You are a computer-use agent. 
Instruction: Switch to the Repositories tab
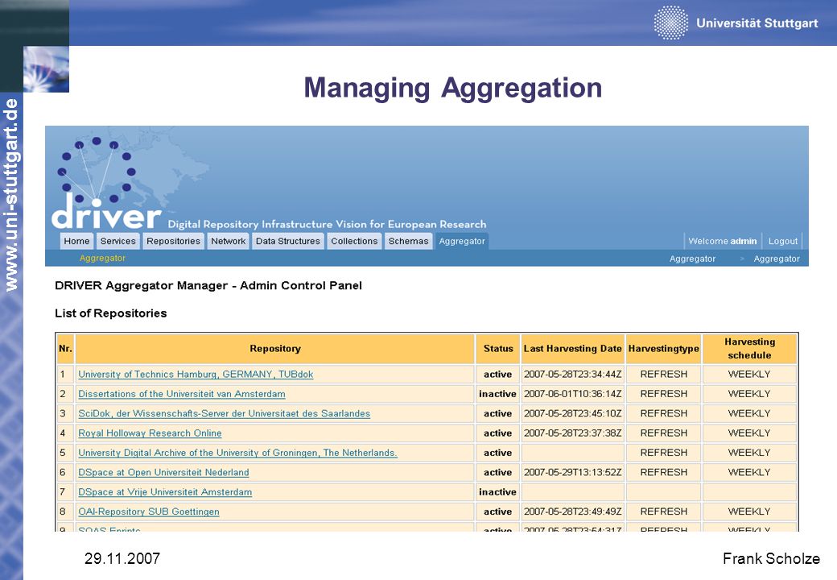pos(174,241)
